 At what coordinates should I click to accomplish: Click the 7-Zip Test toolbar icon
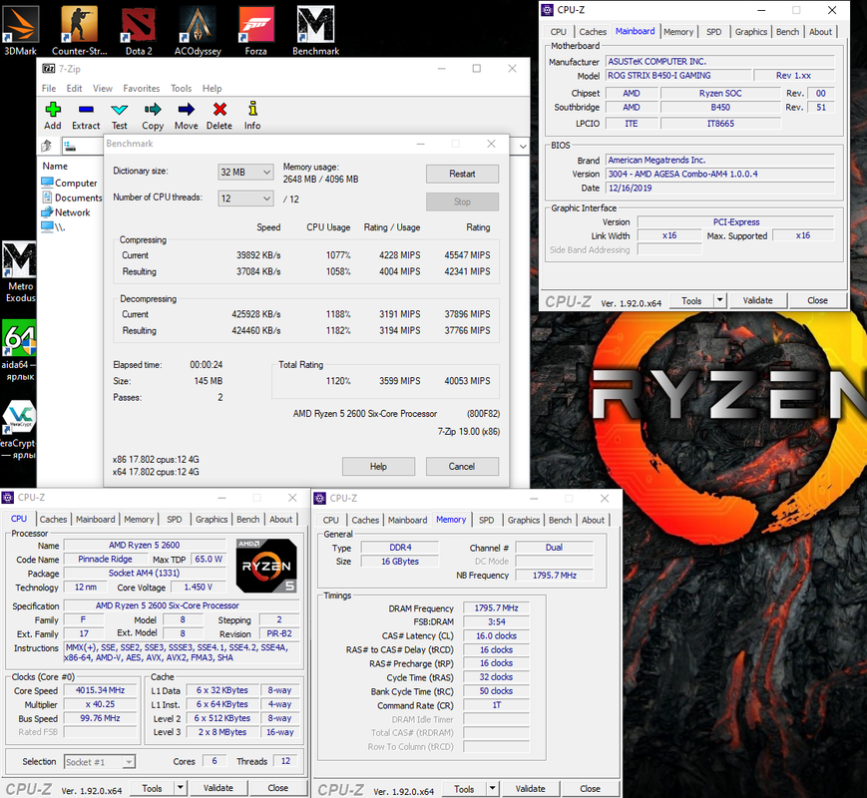click(x=119, y=116)
